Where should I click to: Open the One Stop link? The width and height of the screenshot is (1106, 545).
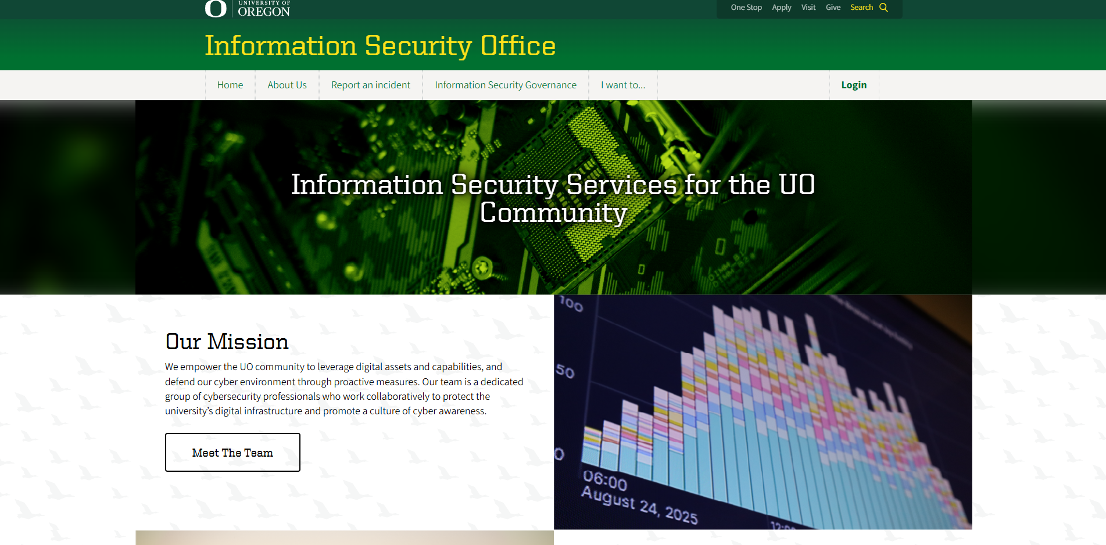click(x=746, y=7)
